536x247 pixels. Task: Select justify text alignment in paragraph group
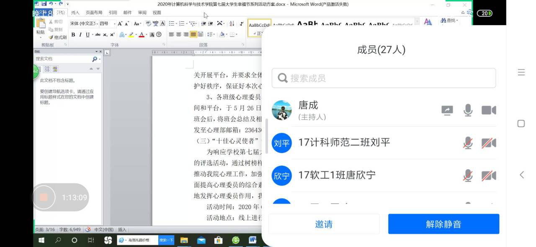coord(193,35)
